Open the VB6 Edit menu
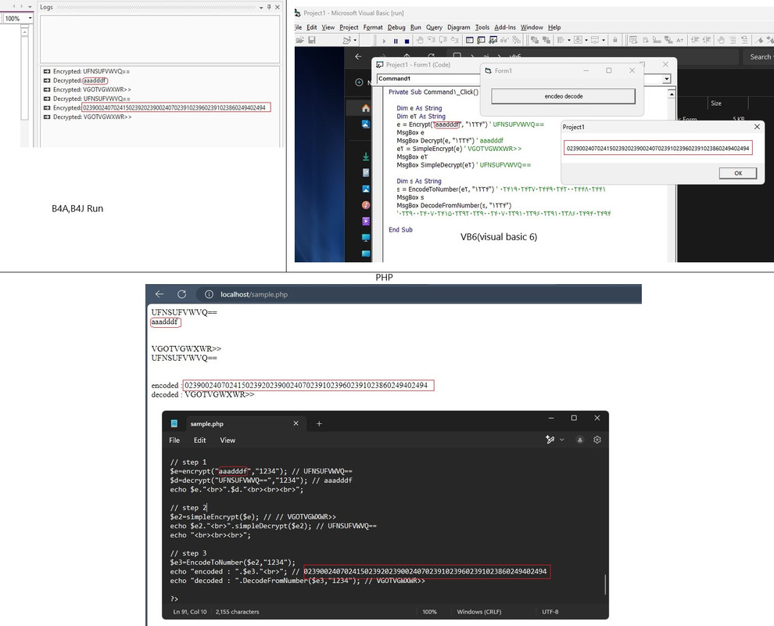This screenshot has height=626, width=774. tap(311, 27)
